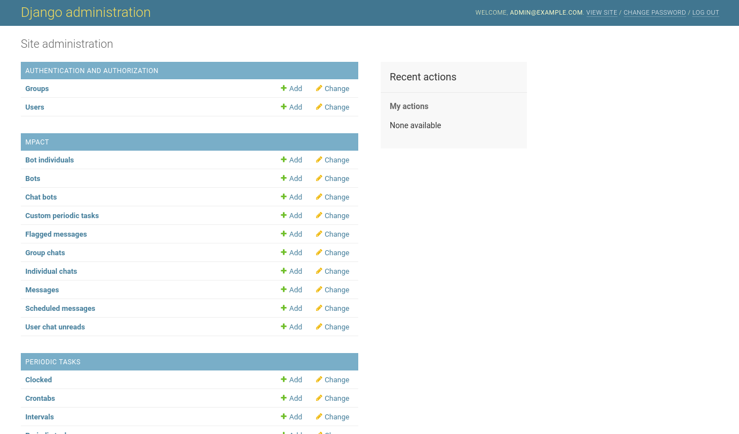Click the pencil icon for Group chats

point(319,252)
